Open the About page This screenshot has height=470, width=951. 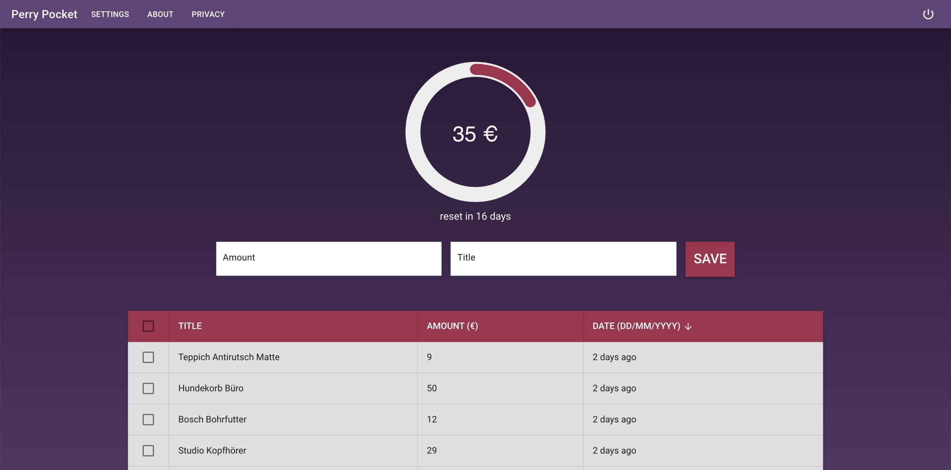point(160,14)
